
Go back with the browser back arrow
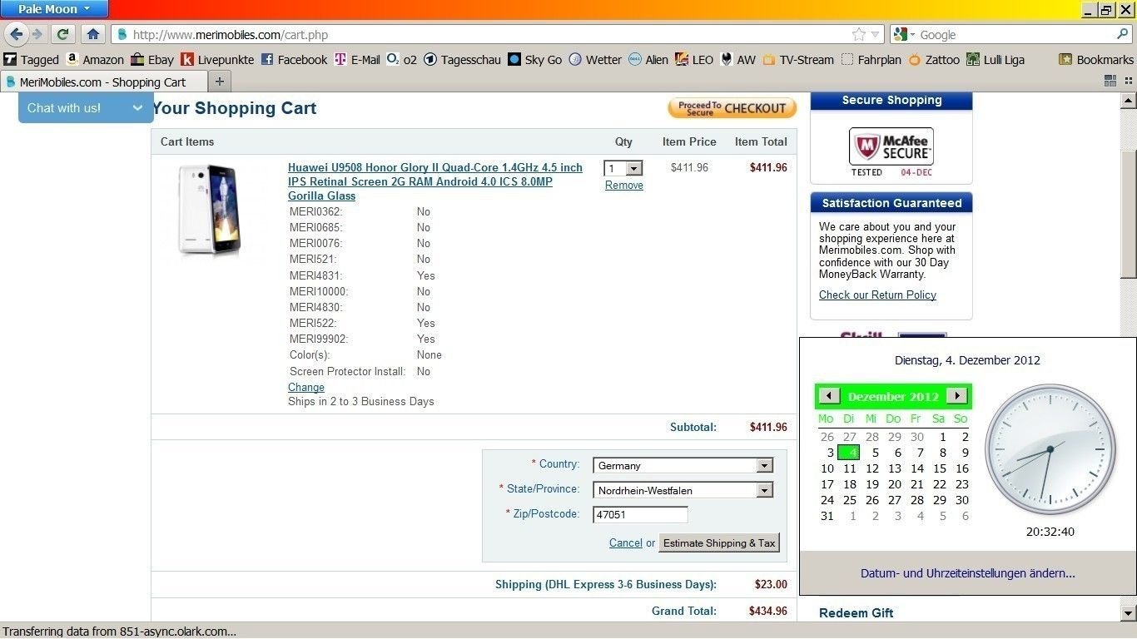click(16, 34)
